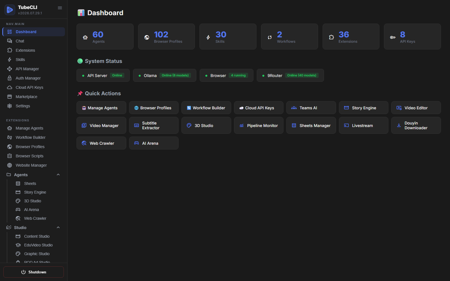Open Sheets under Agents group
Image resolution: width=450 pixels, height=281 pixels.
[37, 183]
